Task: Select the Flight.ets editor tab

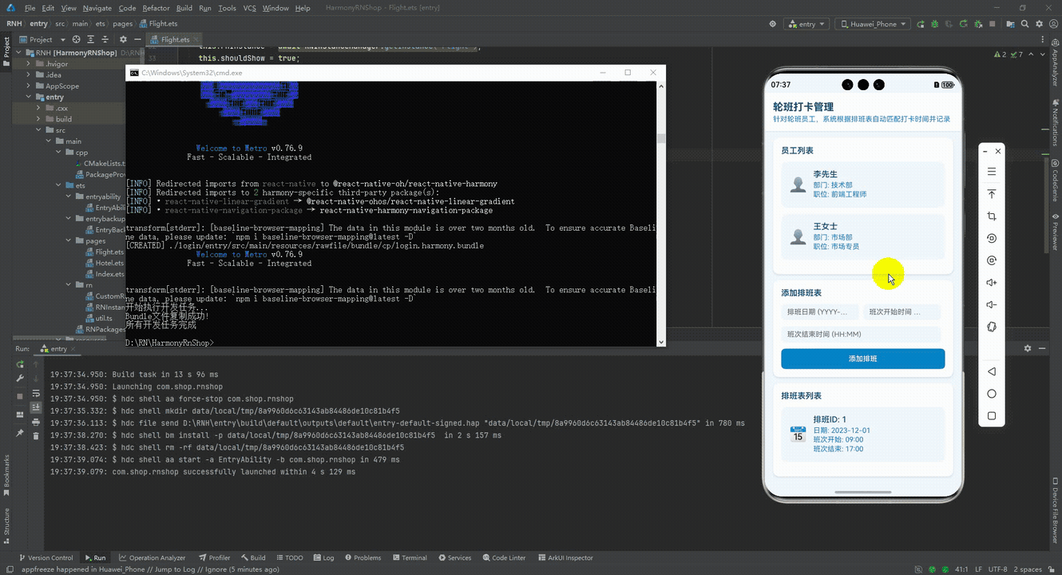Action: (175, 39)
